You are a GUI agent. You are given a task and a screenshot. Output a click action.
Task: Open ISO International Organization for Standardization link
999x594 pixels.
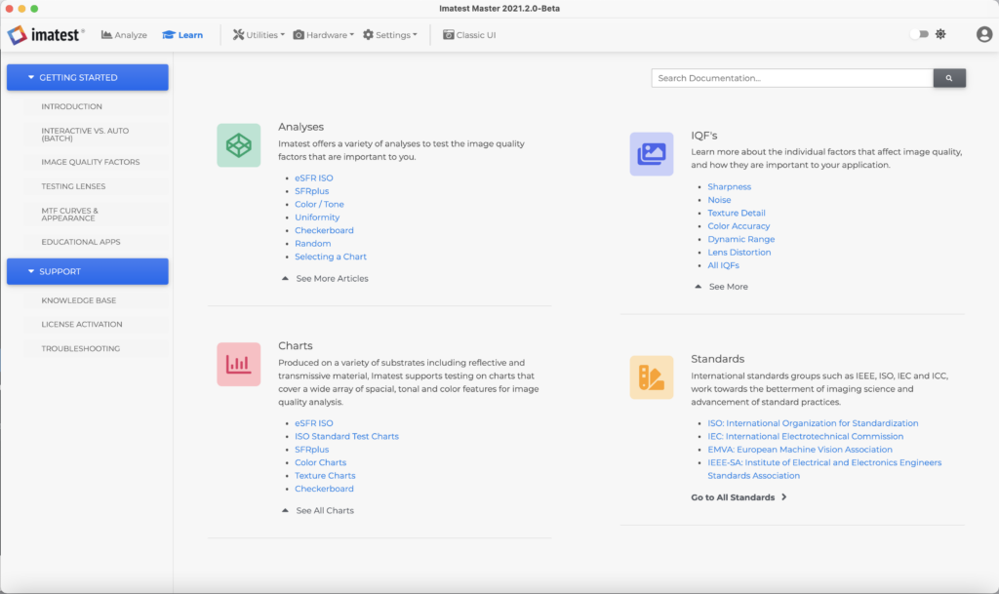(813, 422)
